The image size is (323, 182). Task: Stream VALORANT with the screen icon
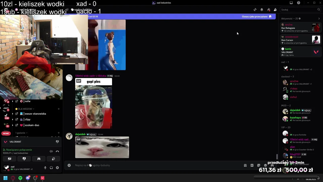(x=57, y=142)
